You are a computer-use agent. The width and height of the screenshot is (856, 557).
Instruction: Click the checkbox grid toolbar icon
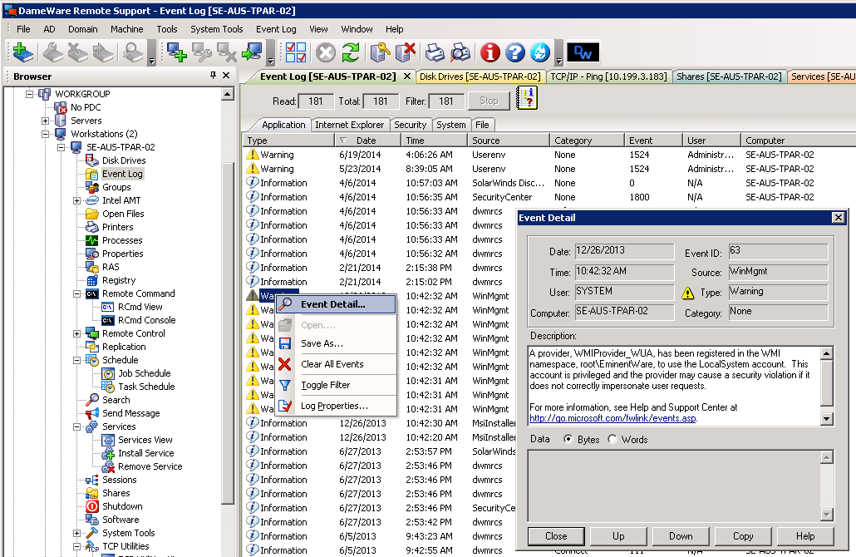pyautogui.click(x=295, y=52)
